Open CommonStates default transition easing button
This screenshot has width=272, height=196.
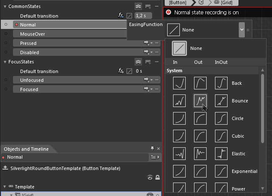coord(129,16)
